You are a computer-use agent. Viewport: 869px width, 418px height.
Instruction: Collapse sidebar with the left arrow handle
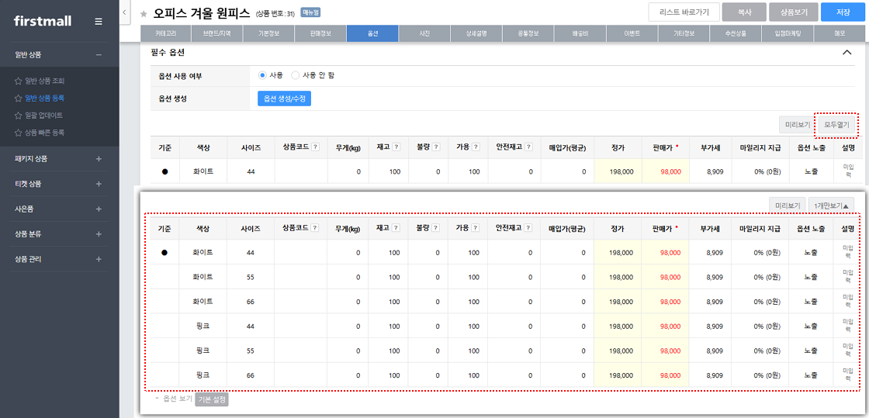tap(125, 13)
